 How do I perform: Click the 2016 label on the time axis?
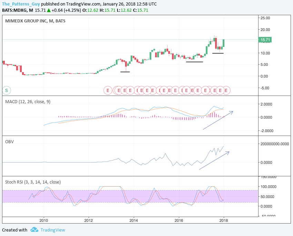[x=179, y=221]
